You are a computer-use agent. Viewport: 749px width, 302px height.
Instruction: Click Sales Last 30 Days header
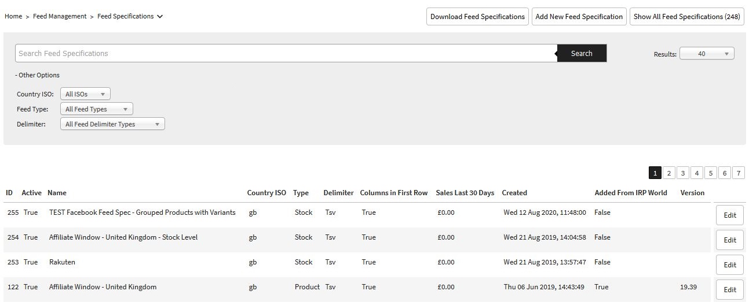point(465,193)
